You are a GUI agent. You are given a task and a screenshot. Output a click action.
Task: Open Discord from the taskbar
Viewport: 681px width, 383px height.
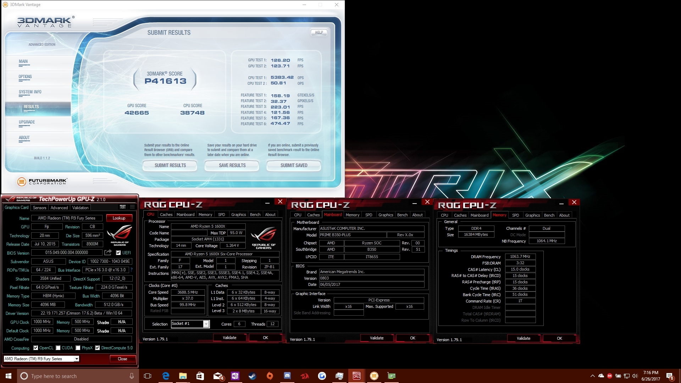coord(287,376)
